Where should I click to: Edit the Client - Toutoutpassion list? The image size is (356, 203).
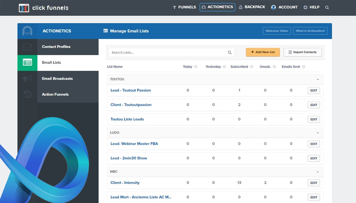[x=314, y=105]
